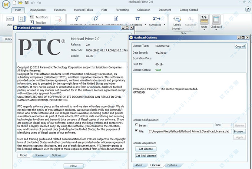The image size is (252, 169).
Task: Open help with the question mark icon
Action: (248, 9)
